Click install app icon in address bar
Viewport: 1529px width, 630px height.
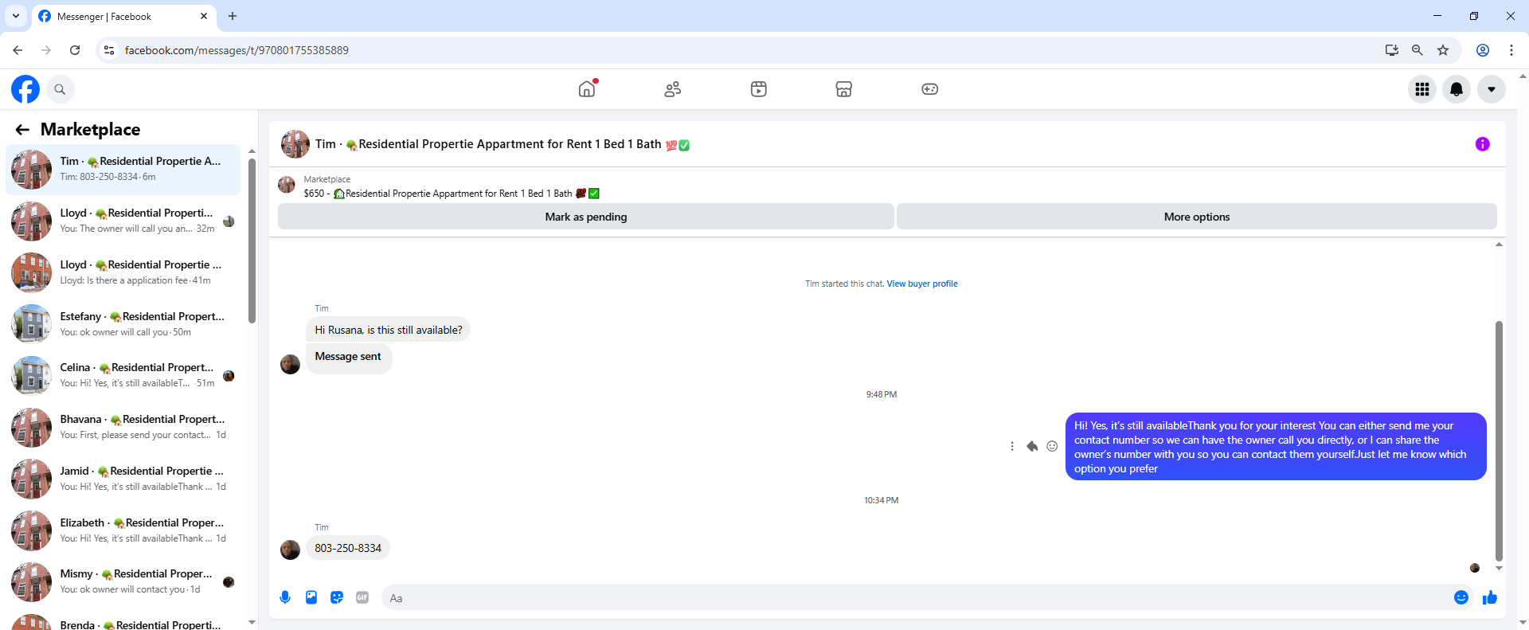point(1392,50)
